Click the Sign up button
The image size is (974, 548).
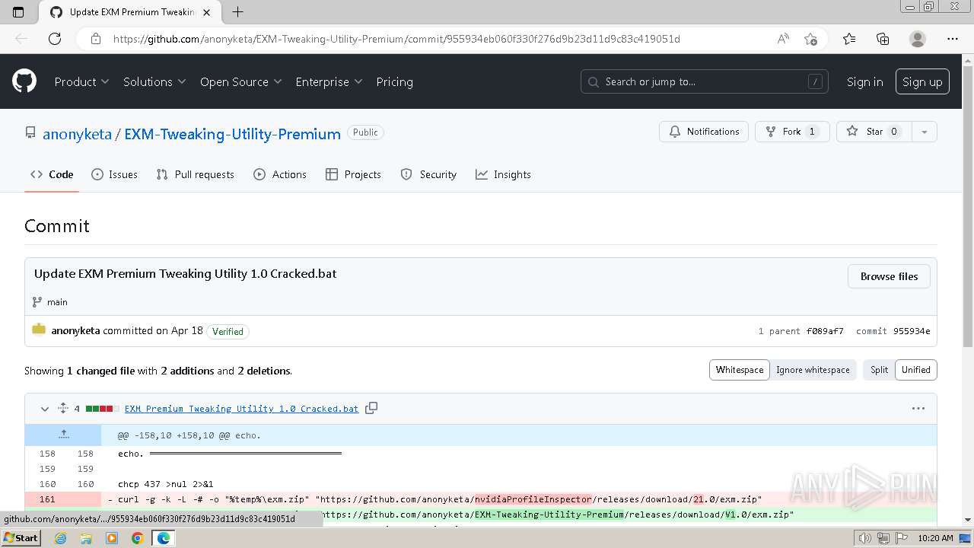pos(922,81)
